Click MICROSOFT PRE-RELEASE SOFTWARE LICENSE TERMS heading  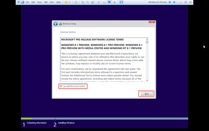click(x=92, y=40)
